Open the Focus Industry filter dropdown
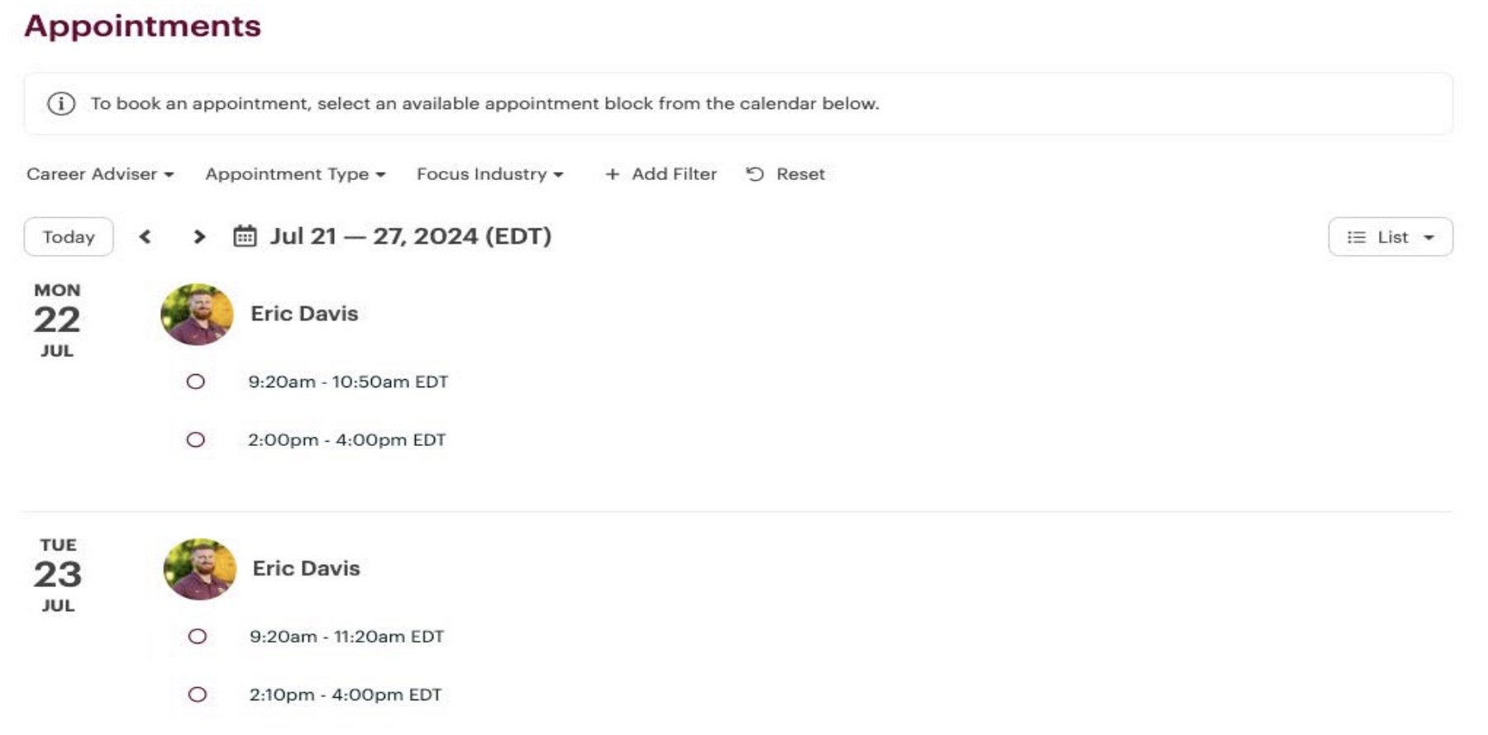This screenshot has height=735, width=1488. pos(489,174)
